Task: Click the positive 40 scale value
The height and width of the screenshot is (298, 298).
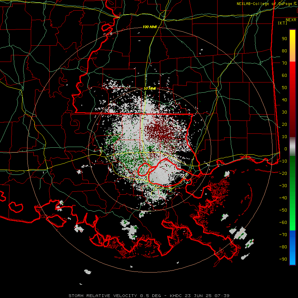Action: tap(284, 100)
